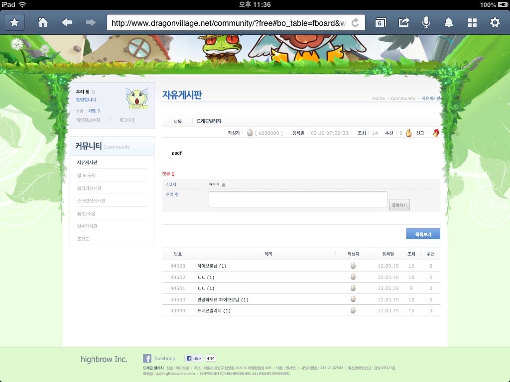Open post 44500 안녕하세요 하이브로님
Screen dimensions: 510x382
coord(222,299)
